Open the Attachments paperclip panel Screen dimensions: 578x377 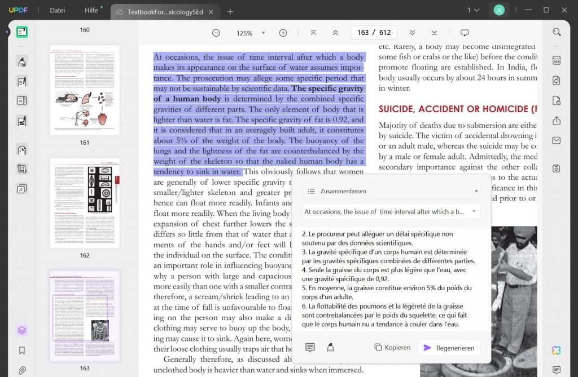pyautogui.click(x=22, y=370)
